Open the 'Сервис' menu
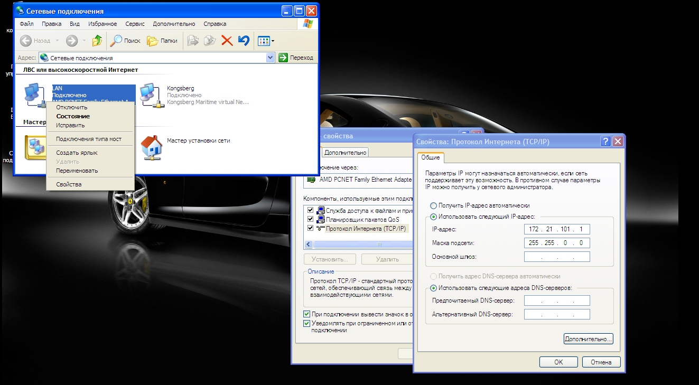699x385 pixels. pos(135,24)
